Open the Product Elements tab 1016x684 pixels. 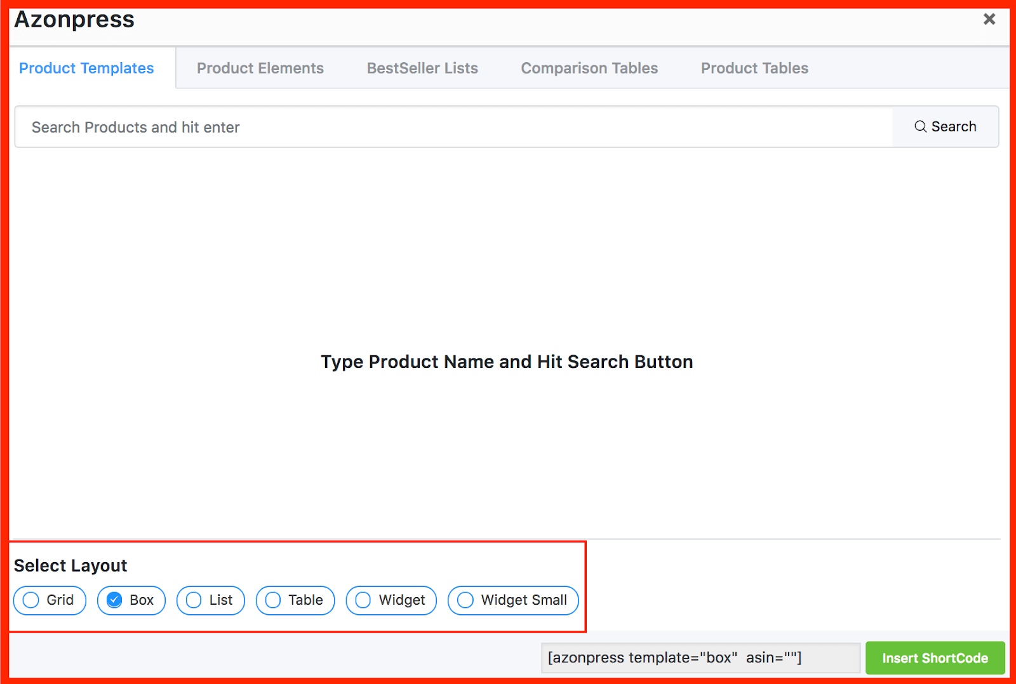[260, 68]
